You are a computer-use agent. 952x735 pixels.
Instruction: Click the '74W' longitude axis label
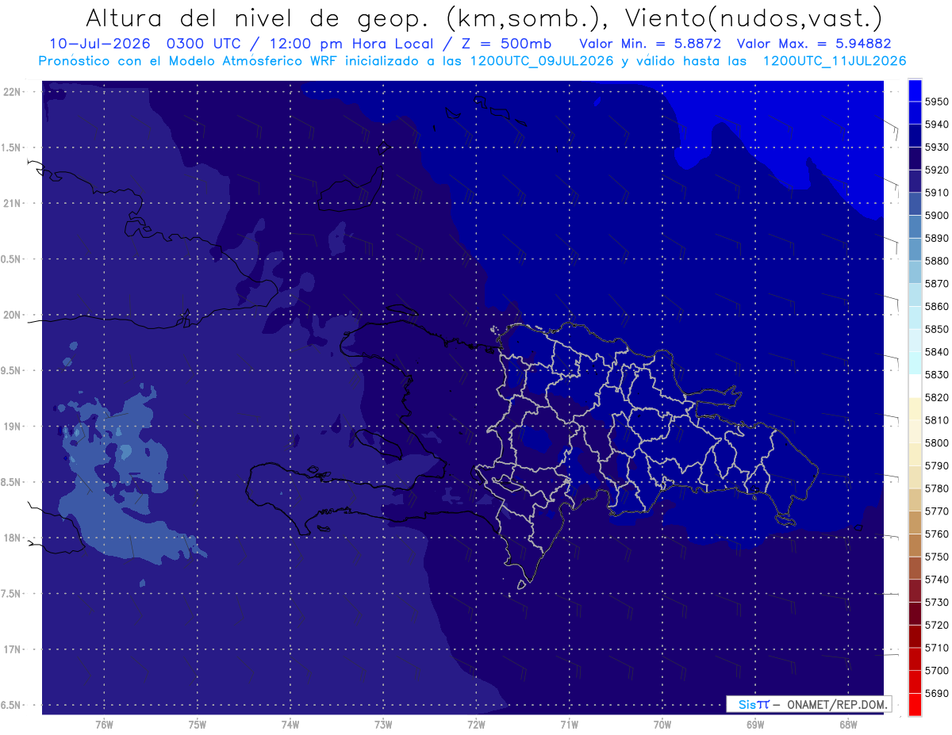tap(290, 725)
